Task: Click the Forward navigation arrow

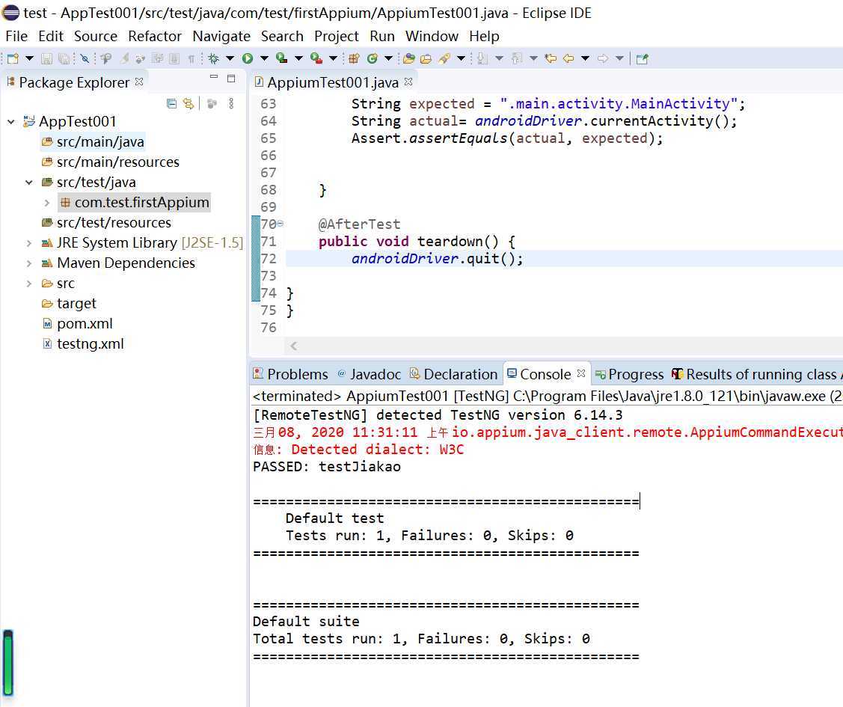Action: click(x=603, y=58)
